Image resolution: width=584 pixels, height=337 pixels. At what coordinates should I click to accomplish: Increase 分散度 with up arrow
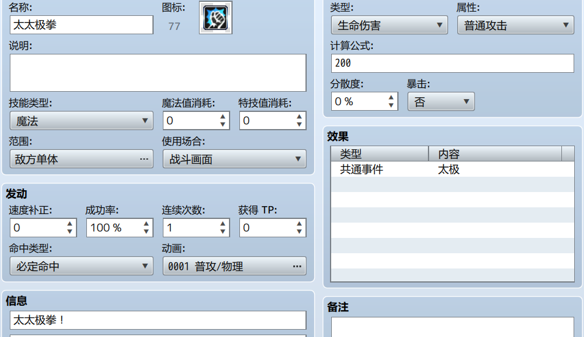pos(391,97)
